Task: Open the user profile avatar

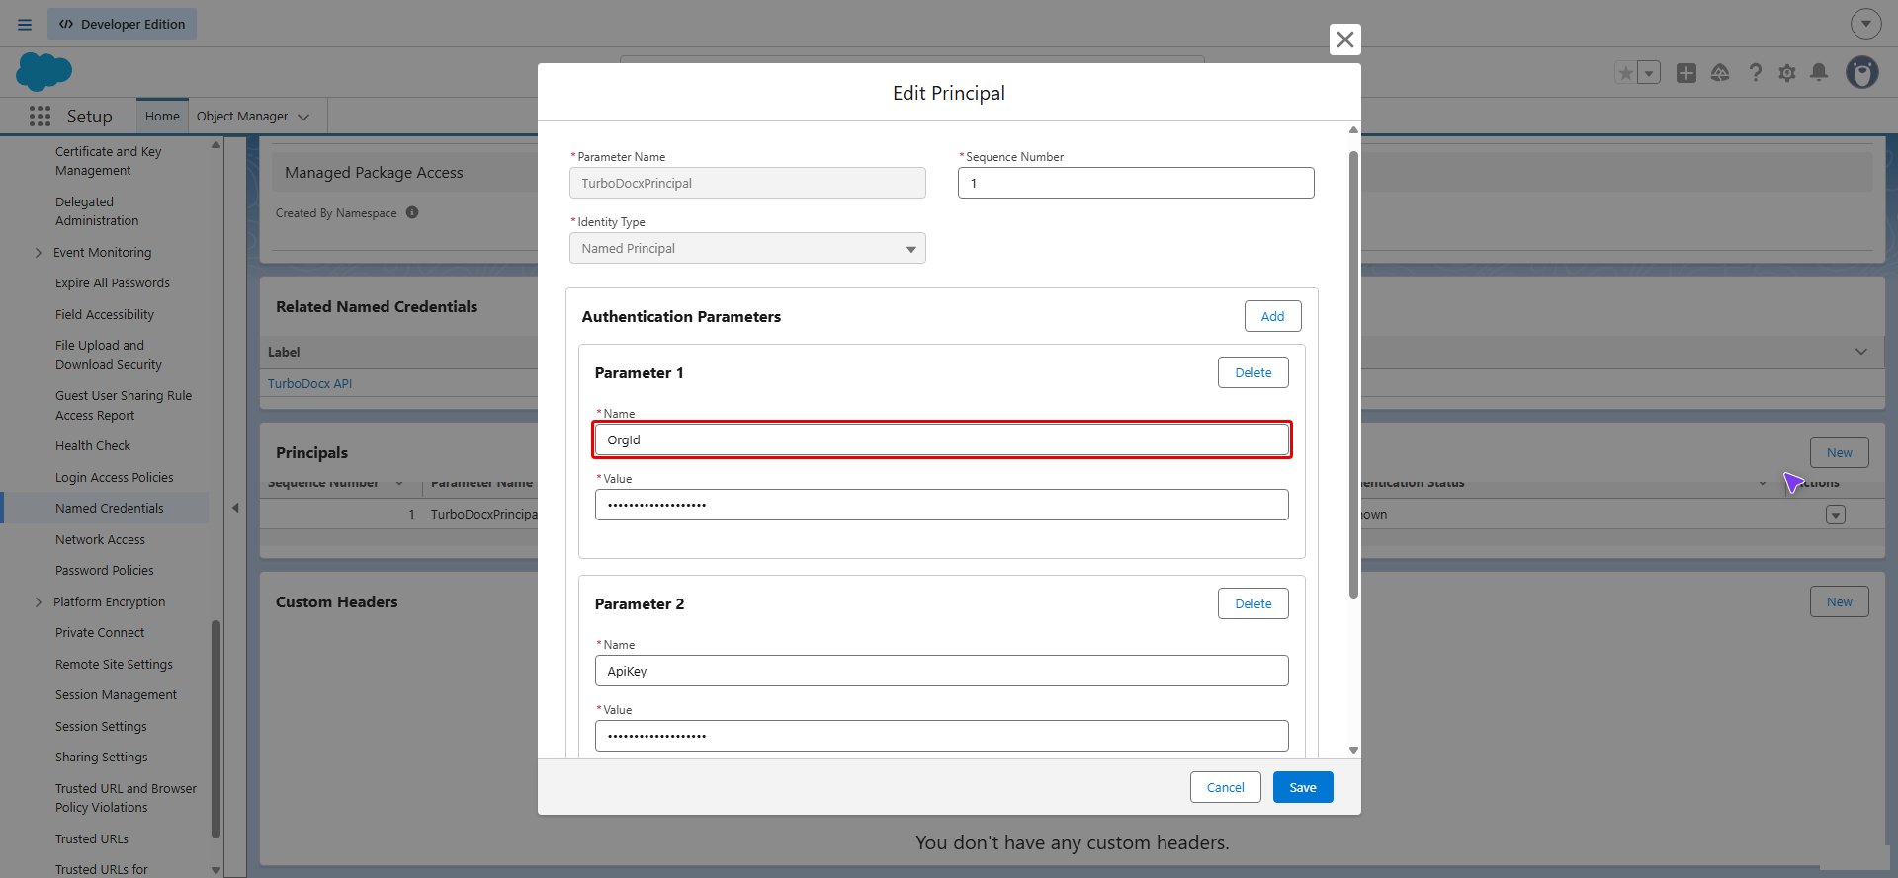Action: pyautogui.click(x=1862, y=72)
